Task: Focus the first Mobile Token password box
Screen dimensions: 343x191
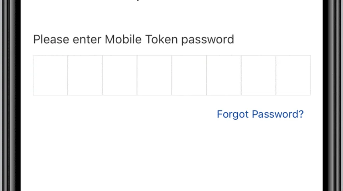Action: tap(50, 75)
